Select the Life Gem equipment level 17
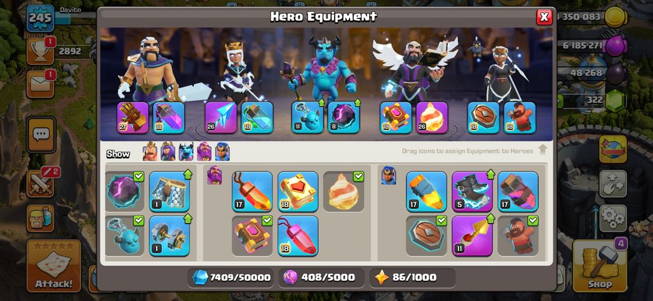This screenshot has width=653, height=301. [x=252, y=192]
